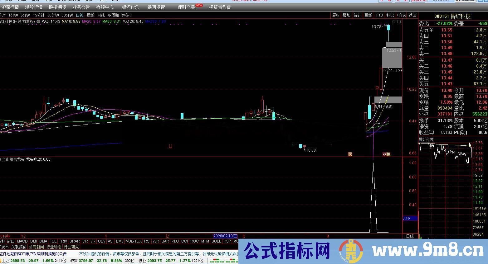Screen dimensions: 488x264
Task: Switch to 1分钟 period
Action: [x=13, y=15]
